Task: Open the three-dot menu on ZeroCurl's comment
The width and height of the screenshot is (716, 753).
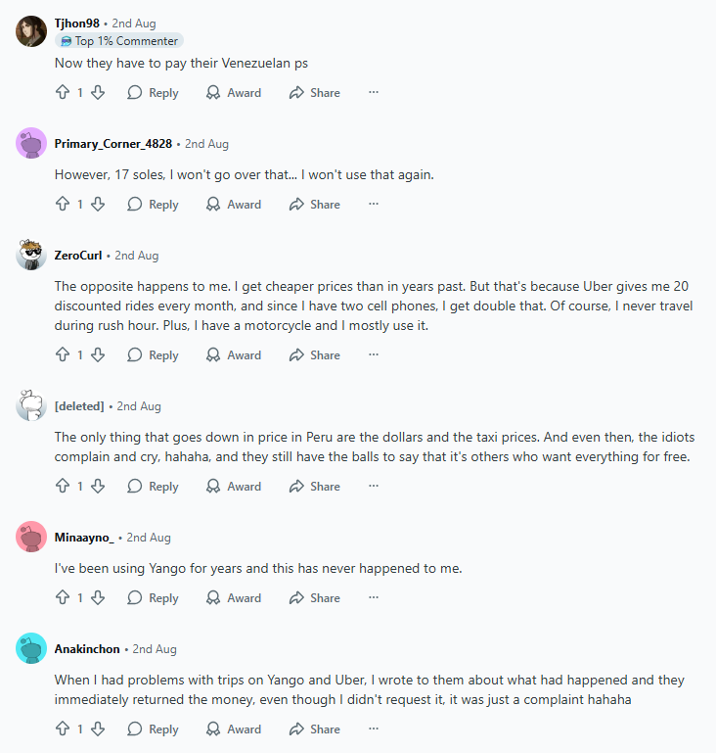Action: click(373, 355)
